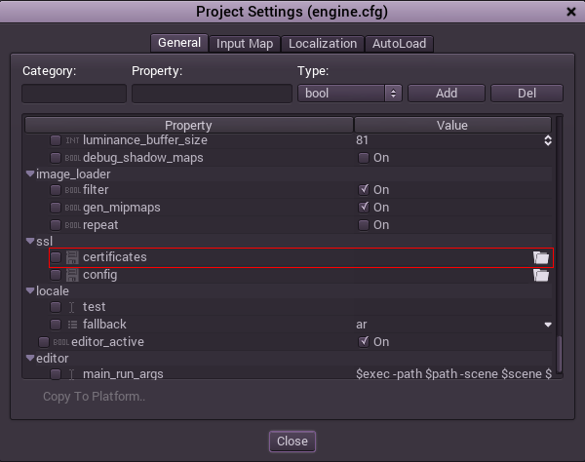Collapse the image_loader section
Viewport: 585px width, 462px height.
click(30, 174)
